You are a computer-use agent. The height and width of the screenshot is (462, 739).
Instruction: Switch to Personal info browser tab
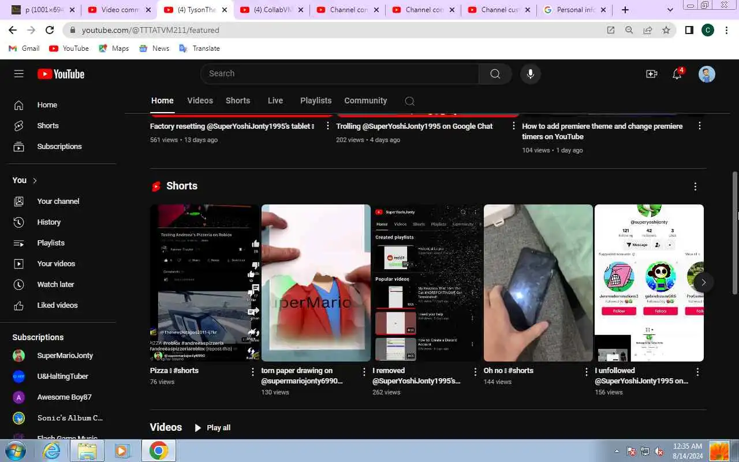pyautogui.click(x=575, y=10)
